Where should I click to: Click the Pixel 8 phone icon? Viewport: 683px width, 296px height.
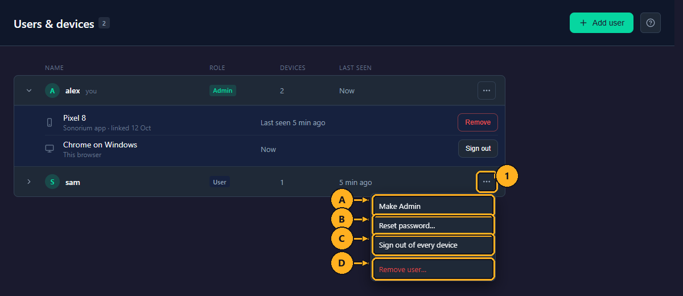click(50, 122)
